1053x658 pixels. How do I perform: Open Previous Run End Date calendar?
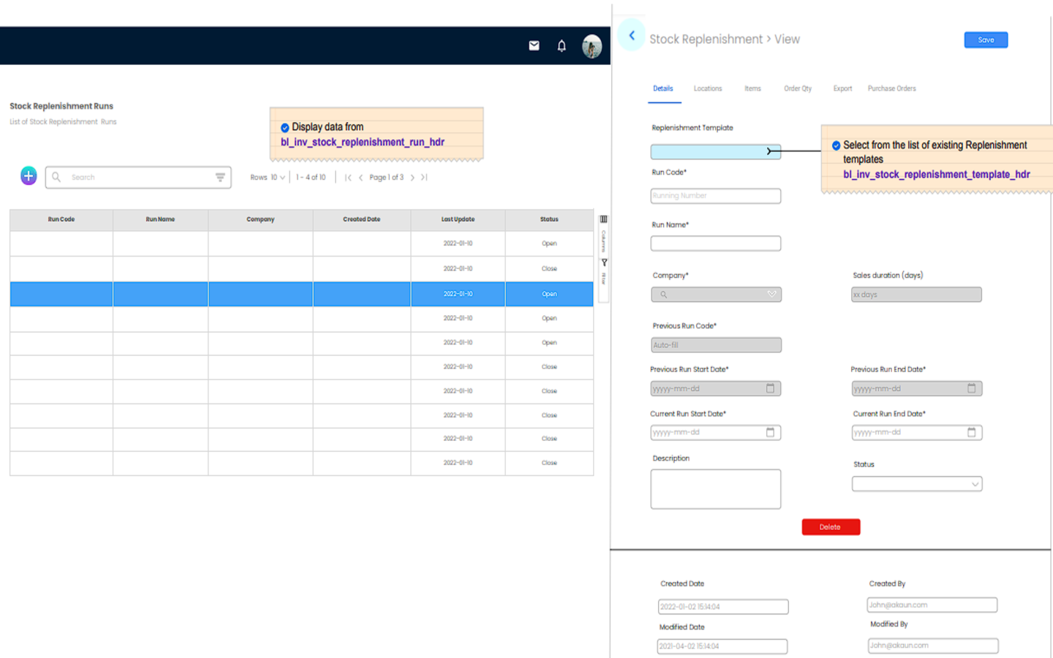point(972,388)
